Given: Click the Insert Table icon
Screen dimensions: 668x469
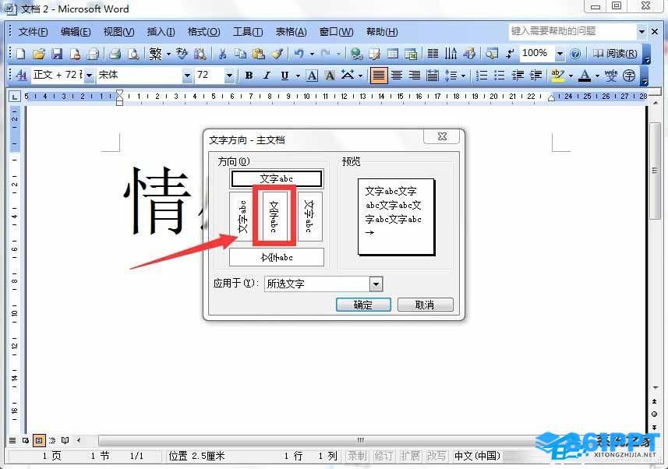Looking at the screenshot, I should (393, 54).
